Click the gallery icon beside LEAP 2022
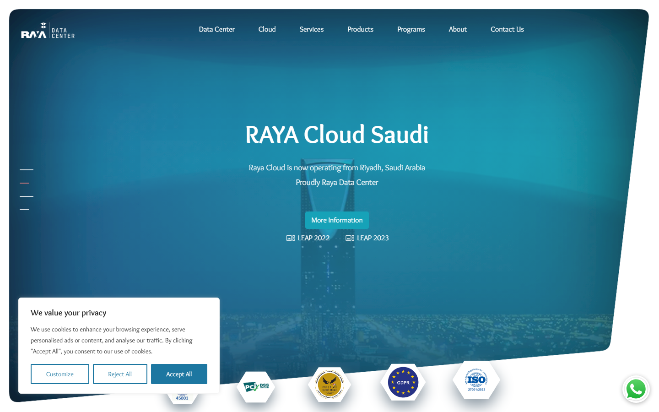Image resolution: width=659 pixels, height=412 pixels. 291,238
